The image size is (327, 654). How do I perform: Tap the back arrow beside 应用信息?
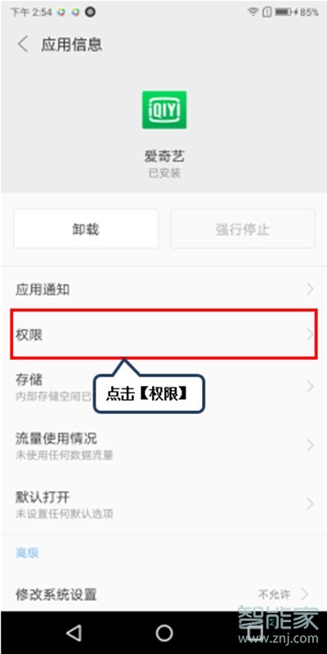pyautogui.click(x=23, y=44)
